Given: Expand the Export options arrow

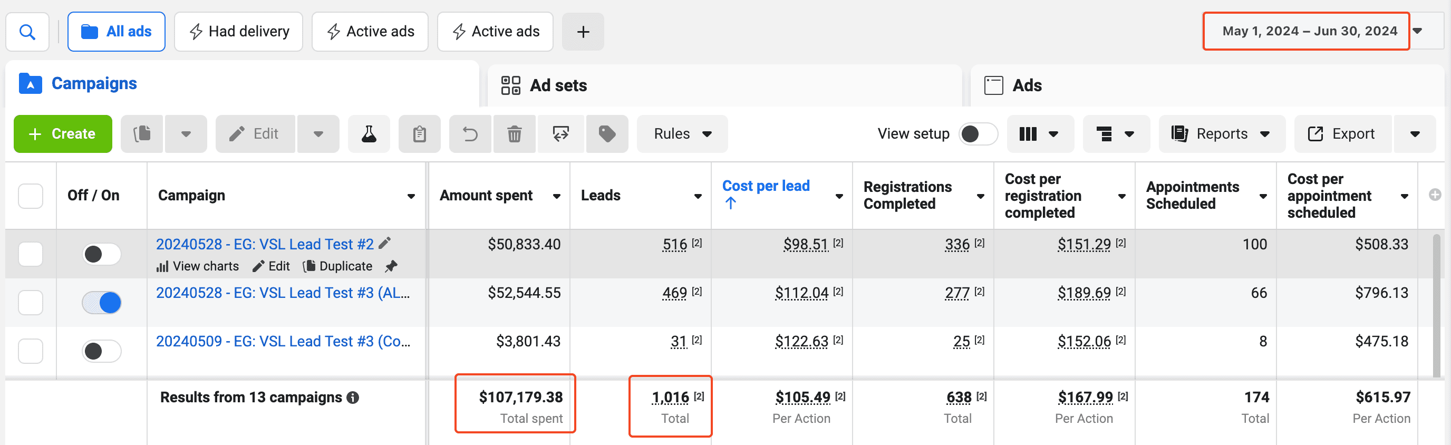Looking at the screenshot, I should (x=1415, y=134).
